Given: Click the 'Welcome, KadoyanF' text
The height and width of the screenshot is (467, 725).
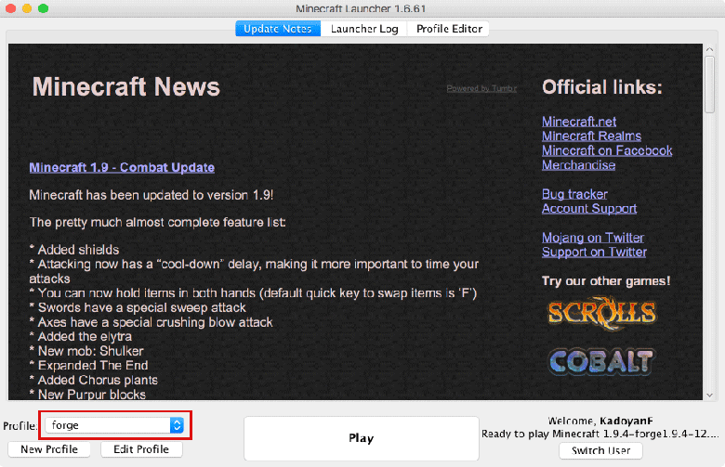Looking at the screenshot, I should 600,421.
